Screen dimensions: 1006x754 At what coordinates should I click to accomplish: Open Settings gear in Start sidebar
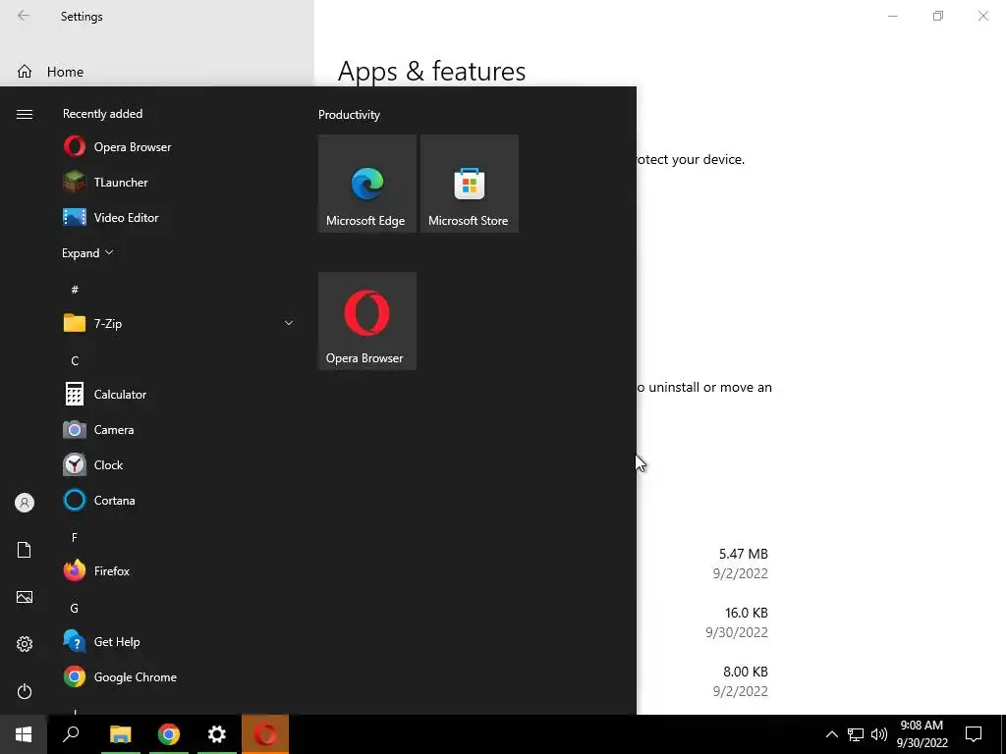(x=25, y=644)
